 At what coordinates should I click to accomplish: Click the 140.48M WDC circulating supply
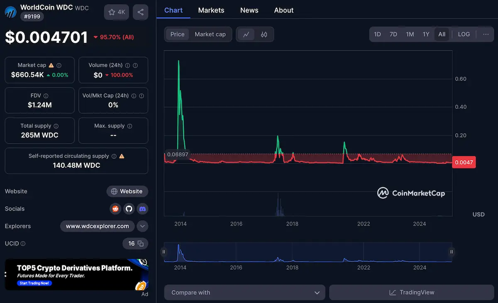click(76, 165)
